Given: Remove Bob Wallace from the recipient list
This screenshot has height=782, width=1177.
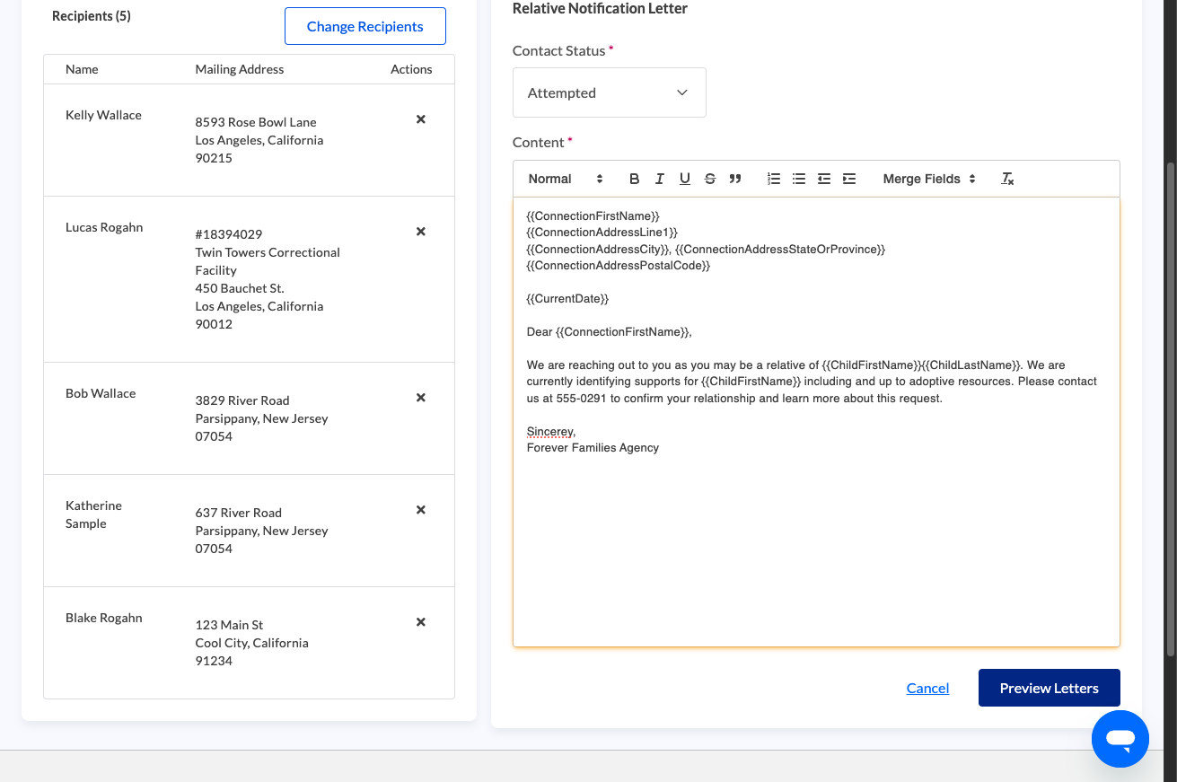Looking at the screenshot, I should pos(420,398).
